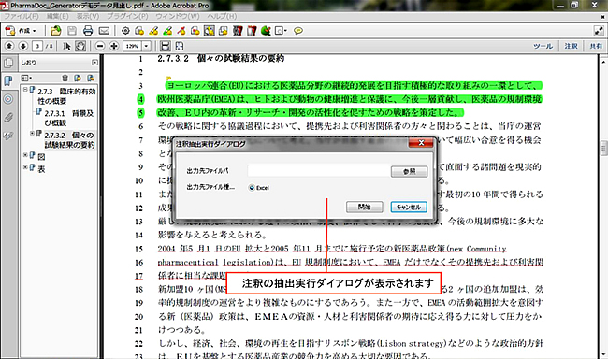Open the ファイル(F) menu

pos(22,16)
